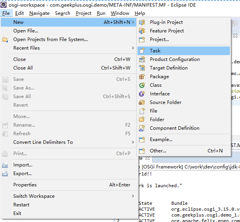Select Product Configuration entry
The image size is (240, 222).
[x=183, y=59]
